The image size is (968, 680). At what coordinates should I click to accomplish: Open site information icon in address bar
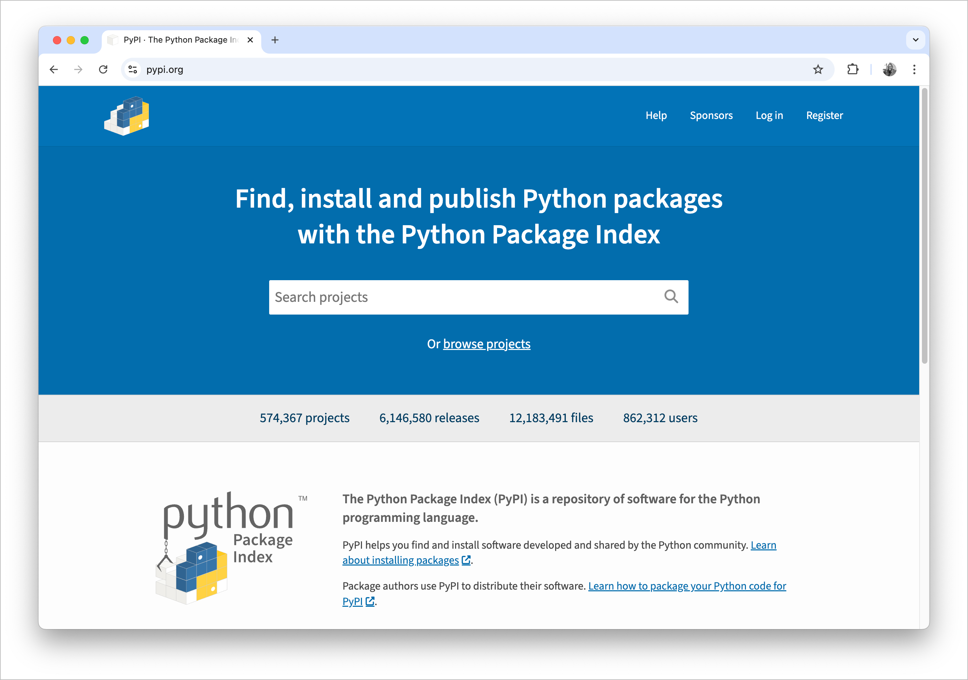point(132,69)
